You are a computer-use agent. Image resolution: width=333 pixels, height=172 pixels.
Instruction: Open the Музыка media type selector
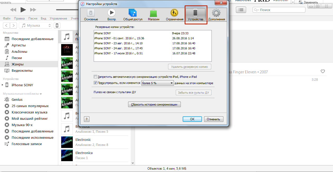pyautogui.click(x=35, y=26)
